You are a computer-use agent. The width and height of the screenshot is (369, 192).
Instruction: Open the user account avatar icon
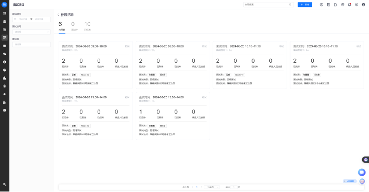coord(364,4)
